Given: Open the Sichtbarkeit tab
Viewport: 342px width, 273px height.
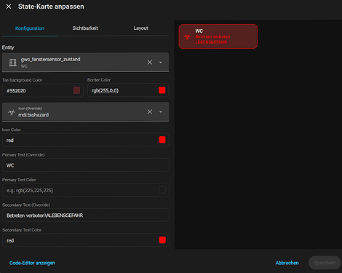Looking at the screenshot, I should coord(85,28).
